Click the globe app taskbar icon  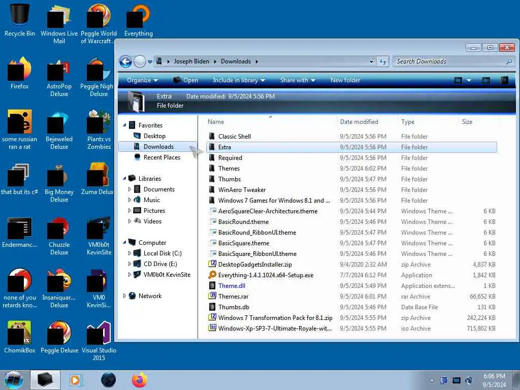(x=108, y=380)
